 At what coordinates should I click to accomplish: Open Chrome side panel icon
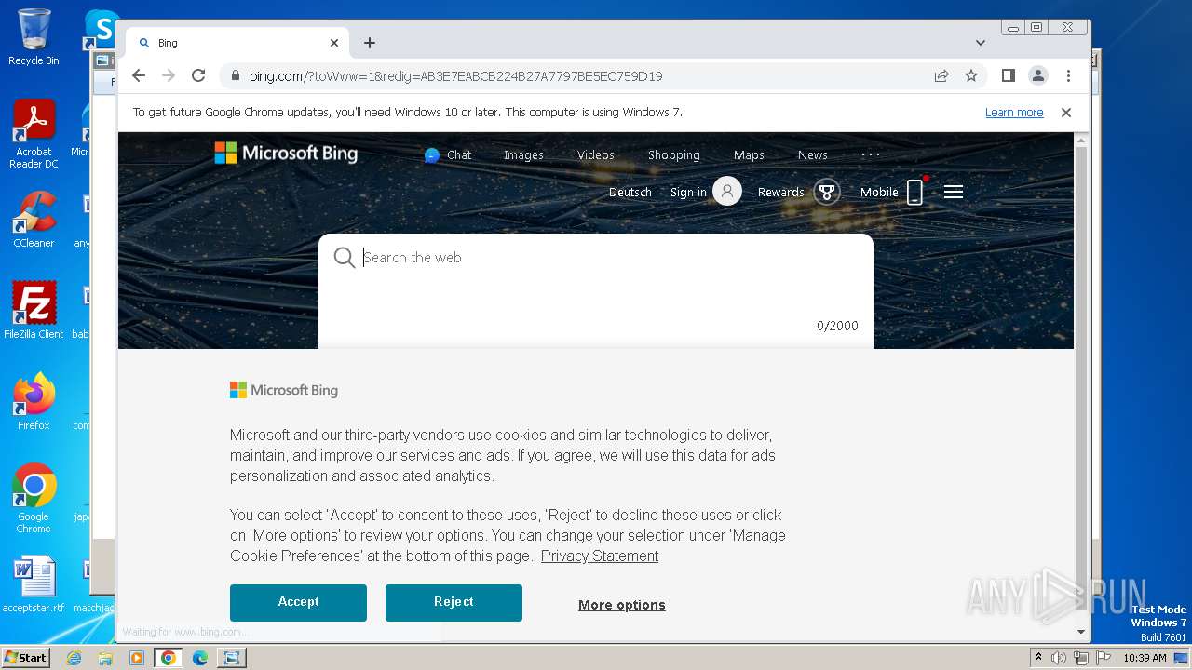click(1008, 76)
